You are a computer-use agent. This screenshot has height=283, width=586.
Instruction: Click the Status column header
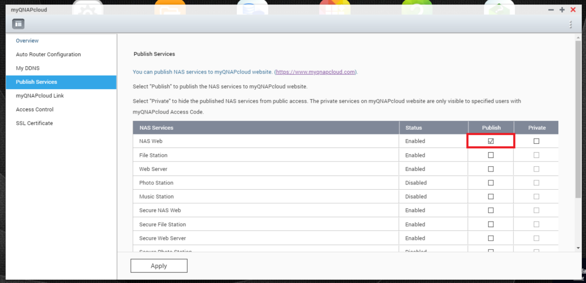coord(433,128)
